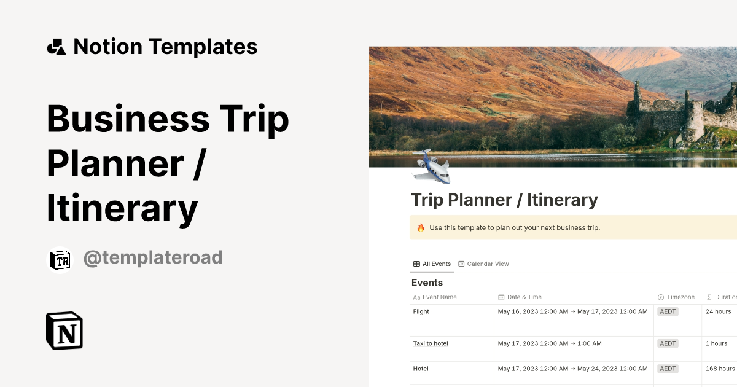Click the @templateroad avatar icon
Viewport: 737px width, 387px height.
60,259
